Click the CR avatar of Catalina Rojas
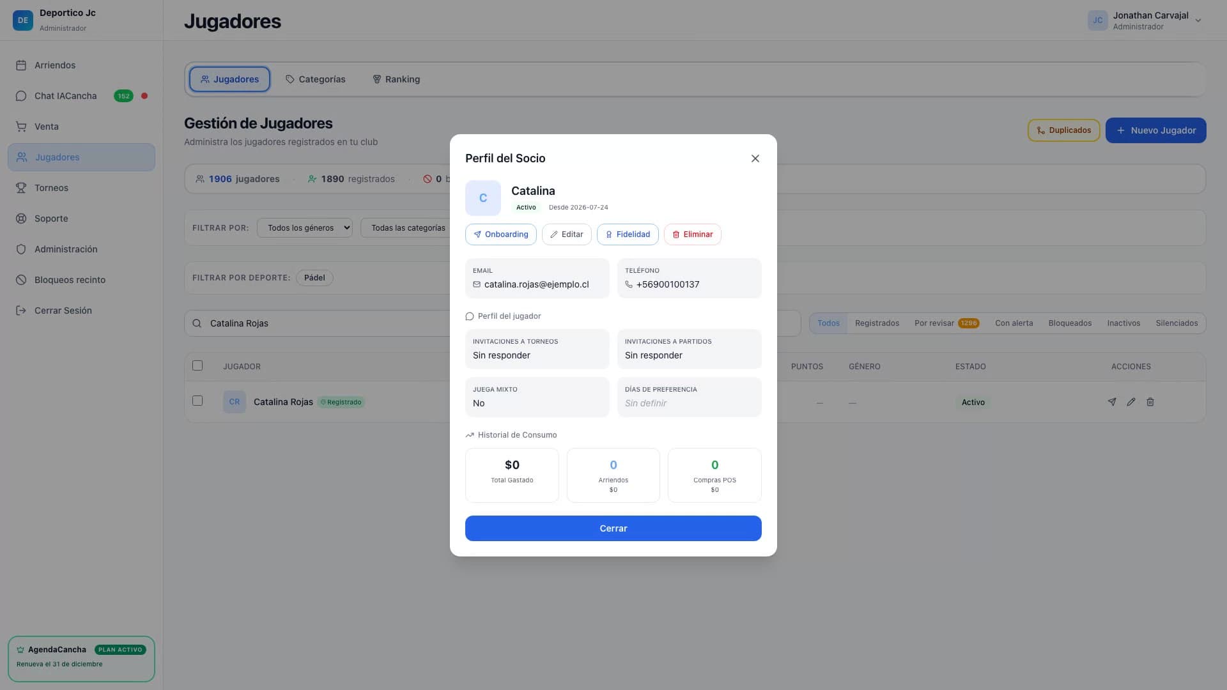 tap(235, 402)
